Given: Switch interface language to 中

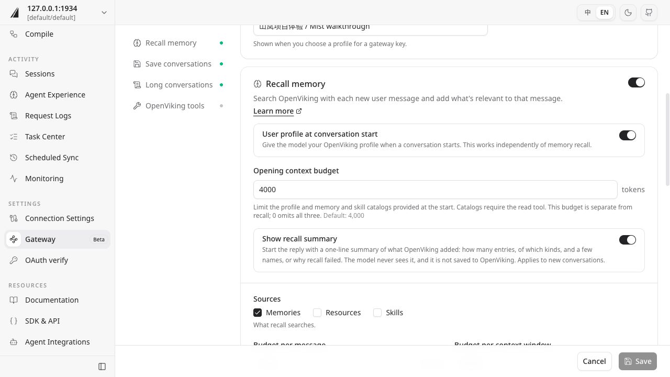Looking at the screenshot, I should 588,13.
